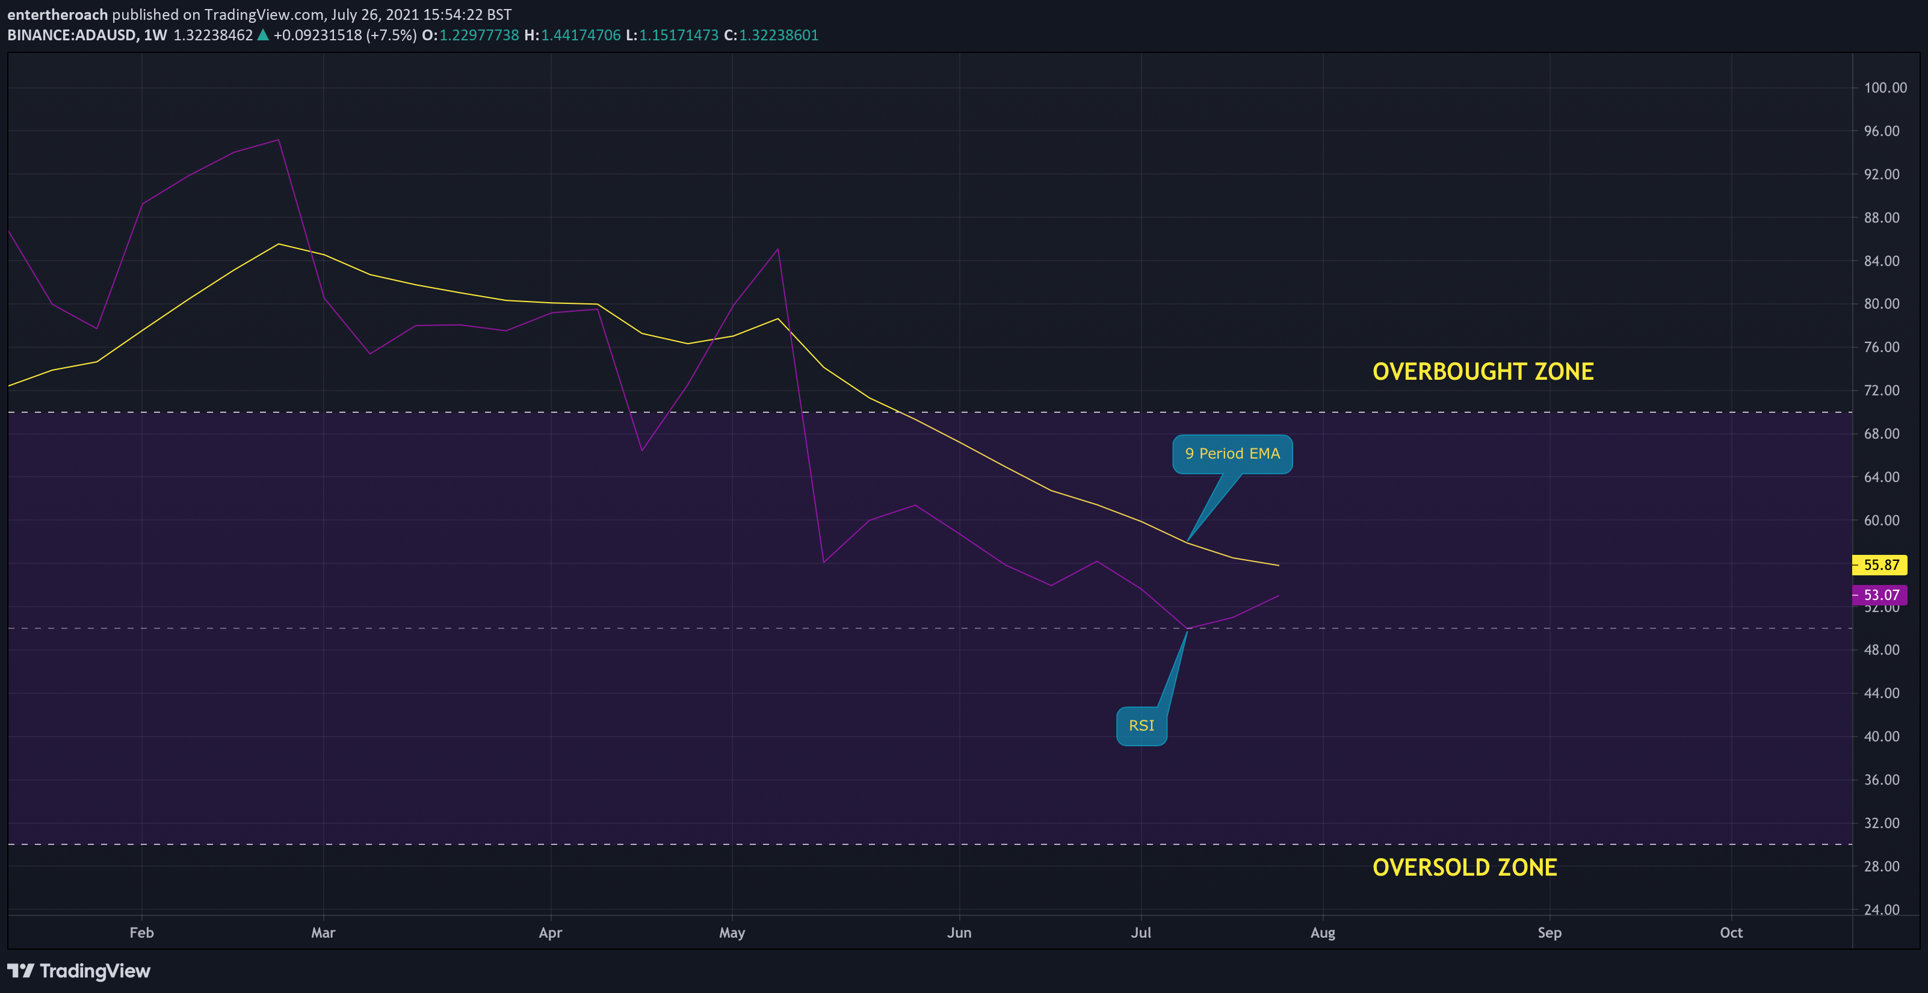Screen dimensions: 1928x993
Task: Click the green up-arrow price change indicator
Action: (x=263, y=34)
